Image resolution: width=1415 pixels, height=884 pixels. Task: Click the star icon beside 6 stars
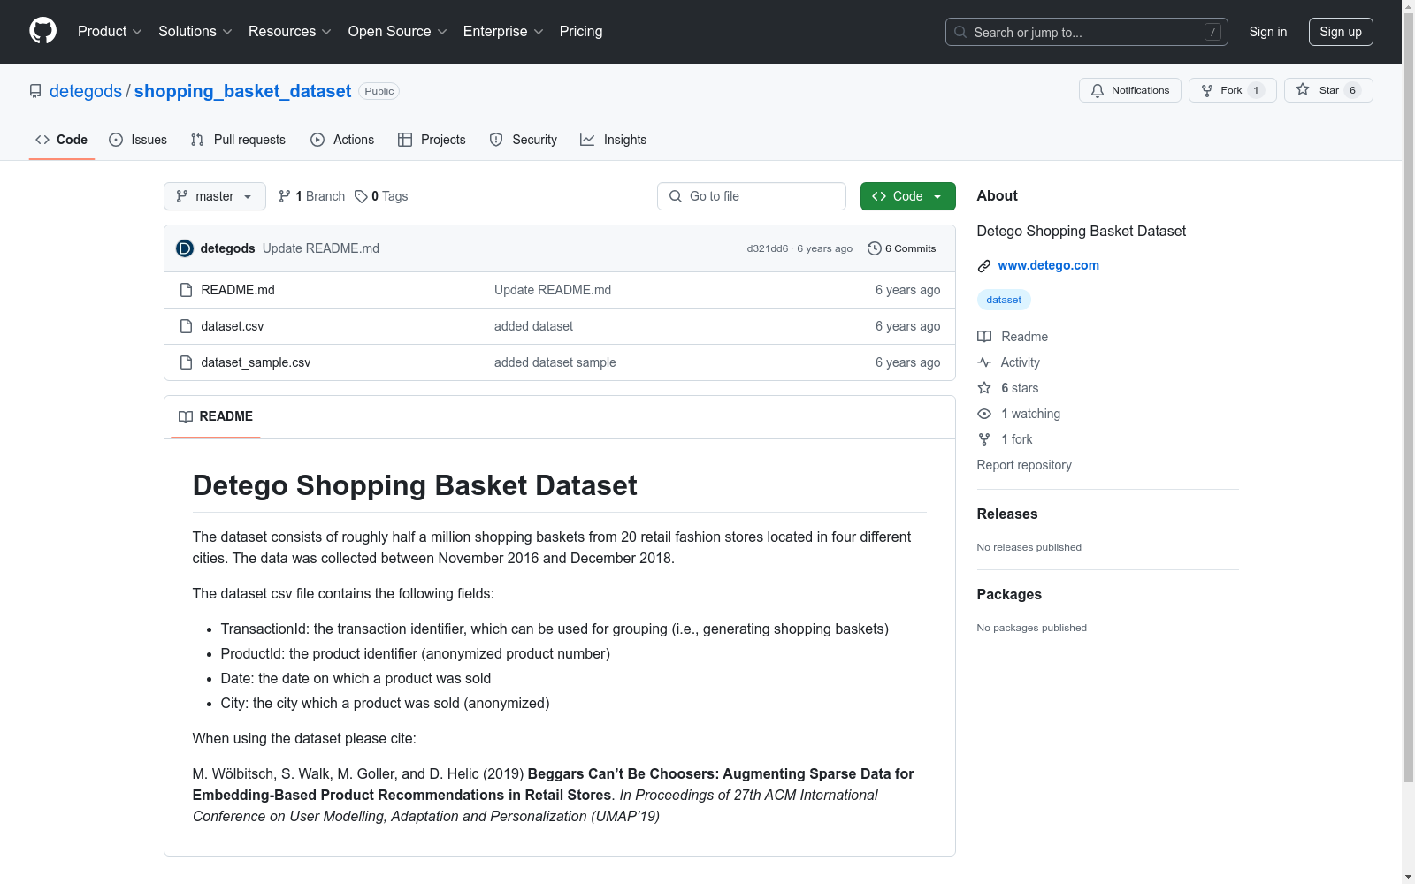[x=984, y=388]
